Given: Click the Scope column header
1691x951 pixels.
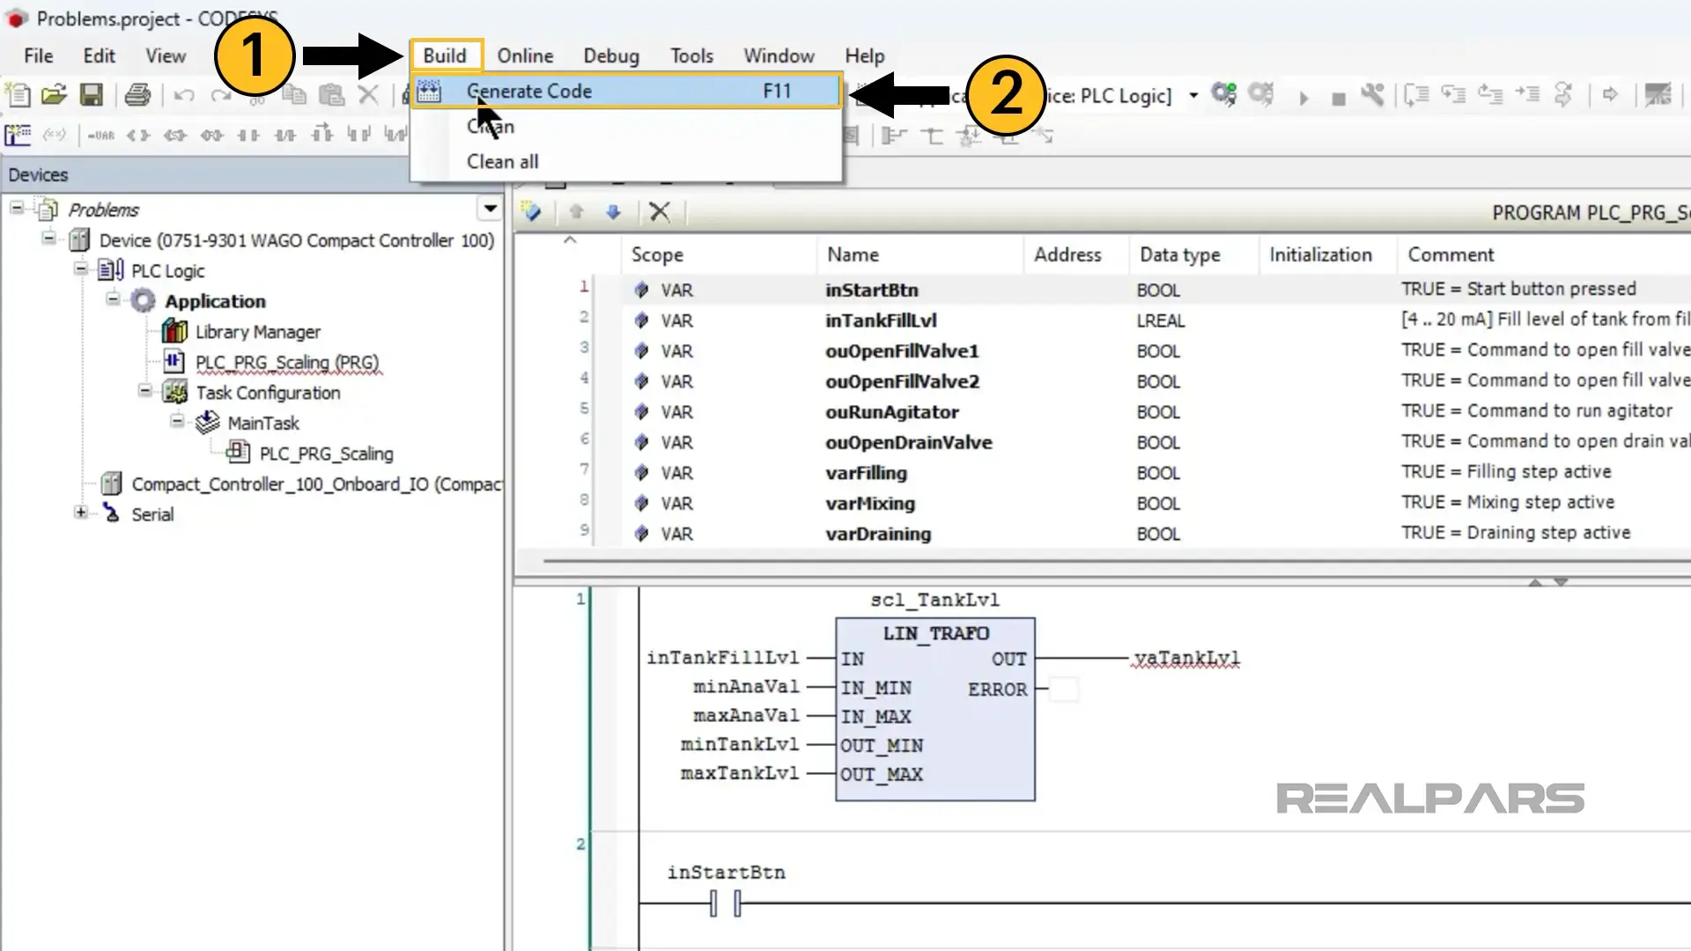Looking at the screenshot, I should point(719,254).
